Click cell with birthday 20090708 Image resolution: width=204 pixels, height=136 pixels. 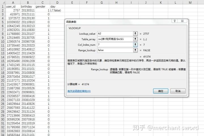pos(28,41)
